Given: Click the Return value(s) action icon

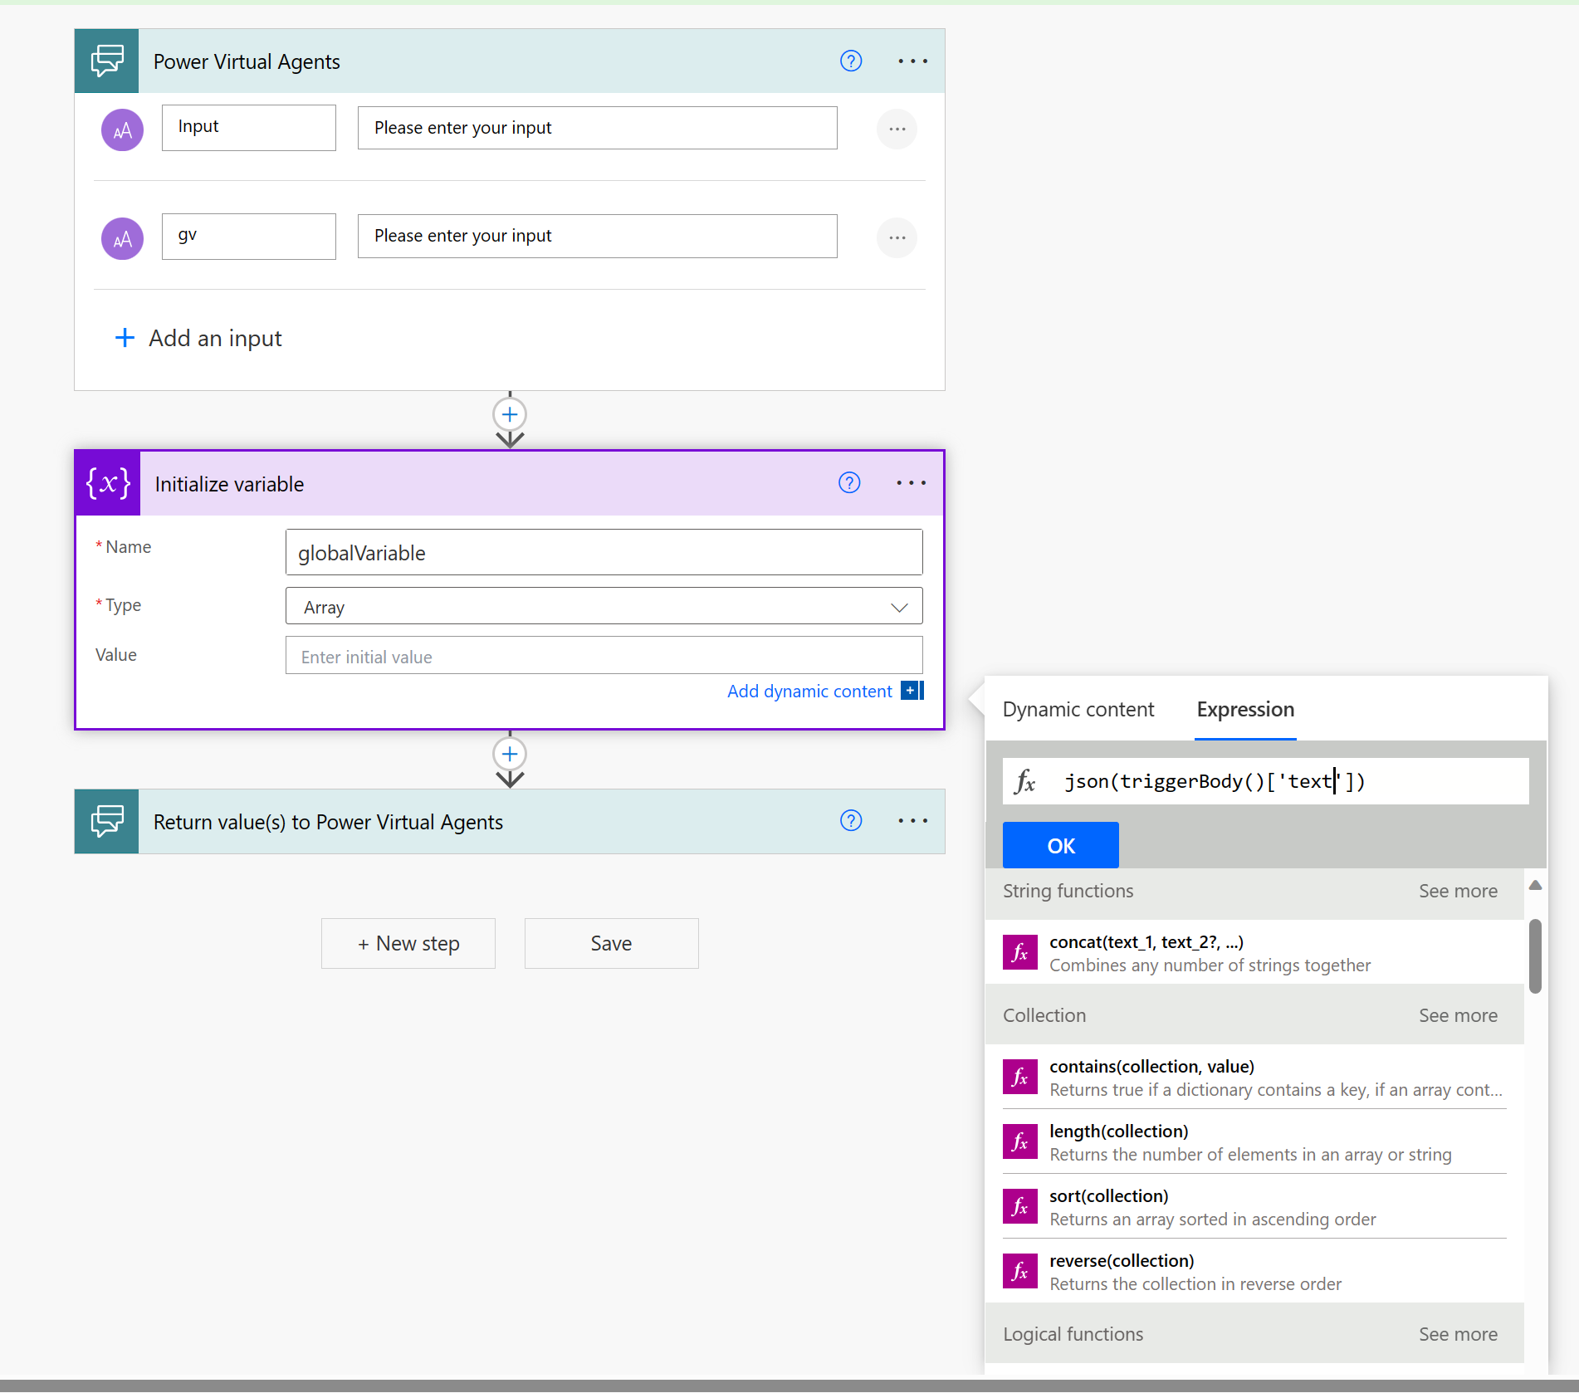Looking at the screenshot, I should 107,821.
